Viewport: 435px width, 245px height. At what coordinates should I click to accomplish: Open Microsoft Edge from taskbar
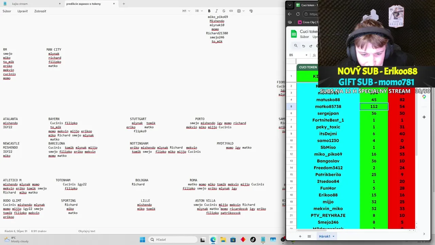pos(213,240)
